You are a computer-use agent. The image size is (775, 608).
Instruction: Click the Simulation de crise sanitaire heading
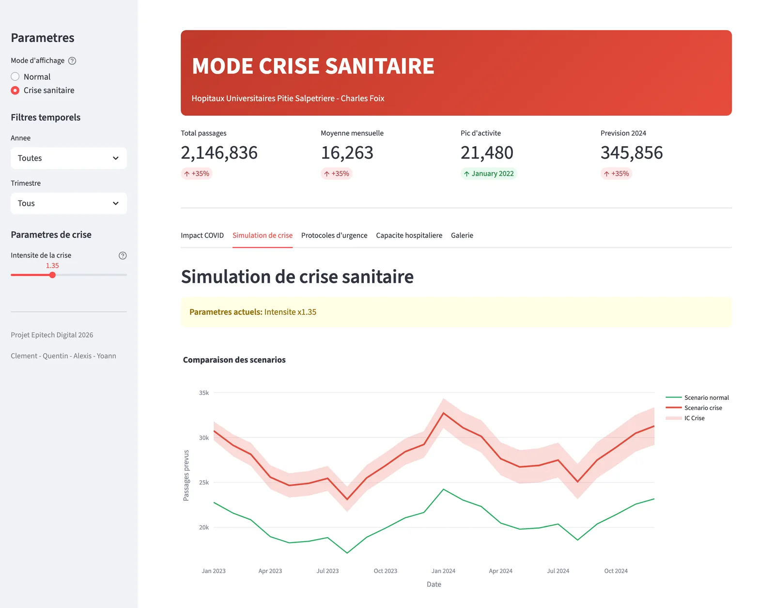pos(297,277)
